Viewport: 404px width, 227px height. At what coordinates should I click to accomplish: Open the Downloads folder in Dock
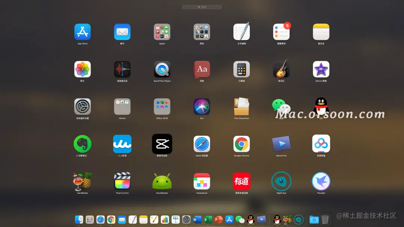(x=314, y=220)
